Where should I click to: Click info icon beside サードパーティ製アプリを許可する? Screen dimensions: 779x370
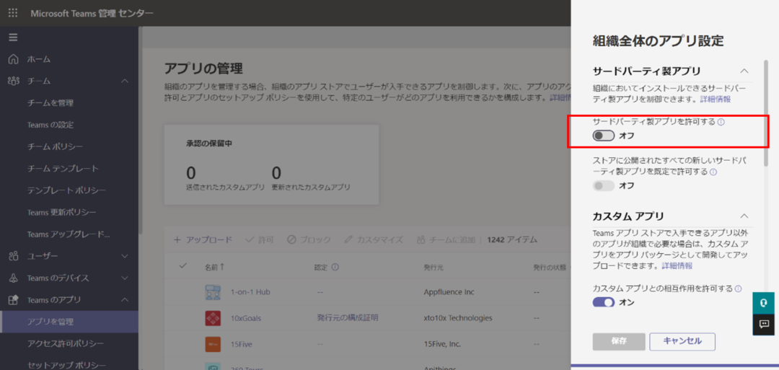click(x=721, y=122)
